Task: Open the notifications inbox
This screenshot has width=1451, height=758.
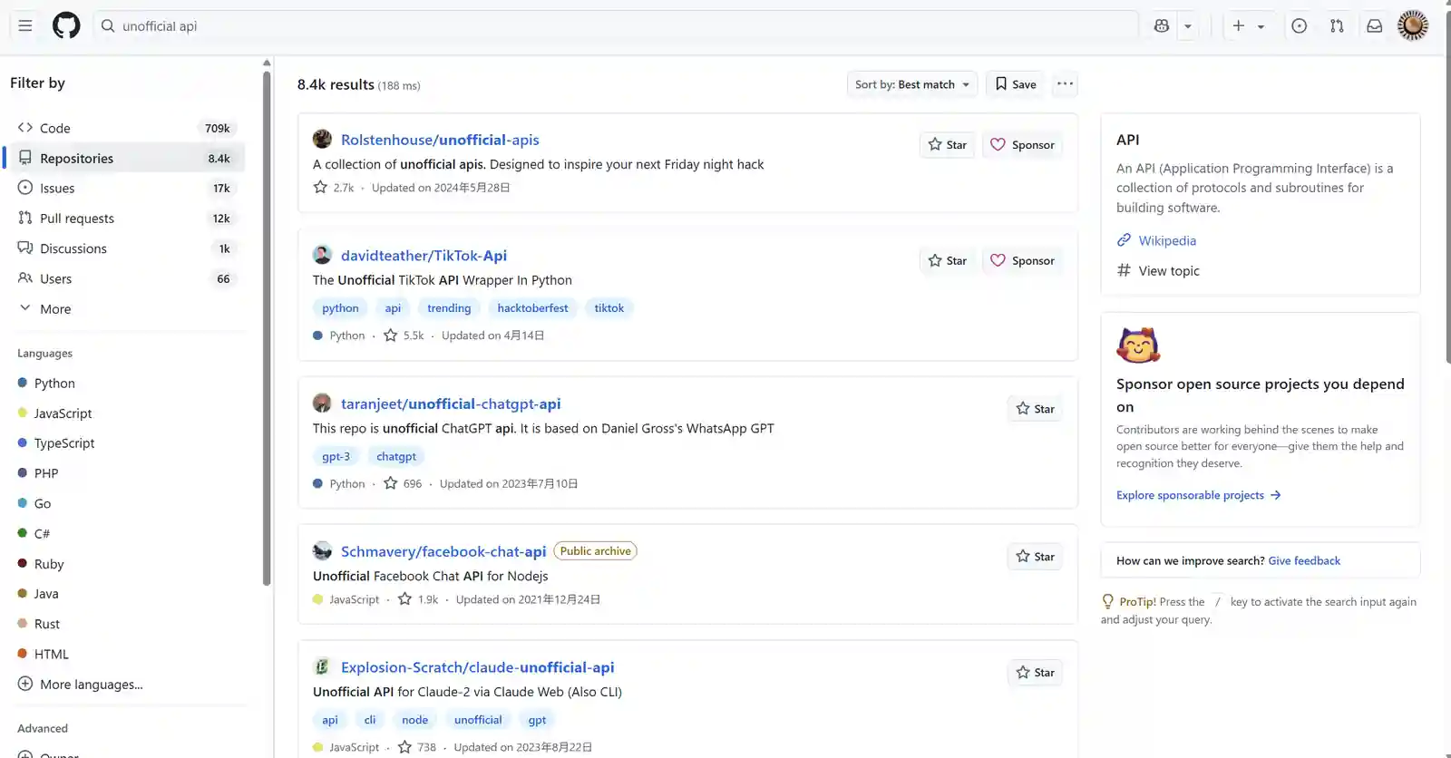Action: [1375, 26]
